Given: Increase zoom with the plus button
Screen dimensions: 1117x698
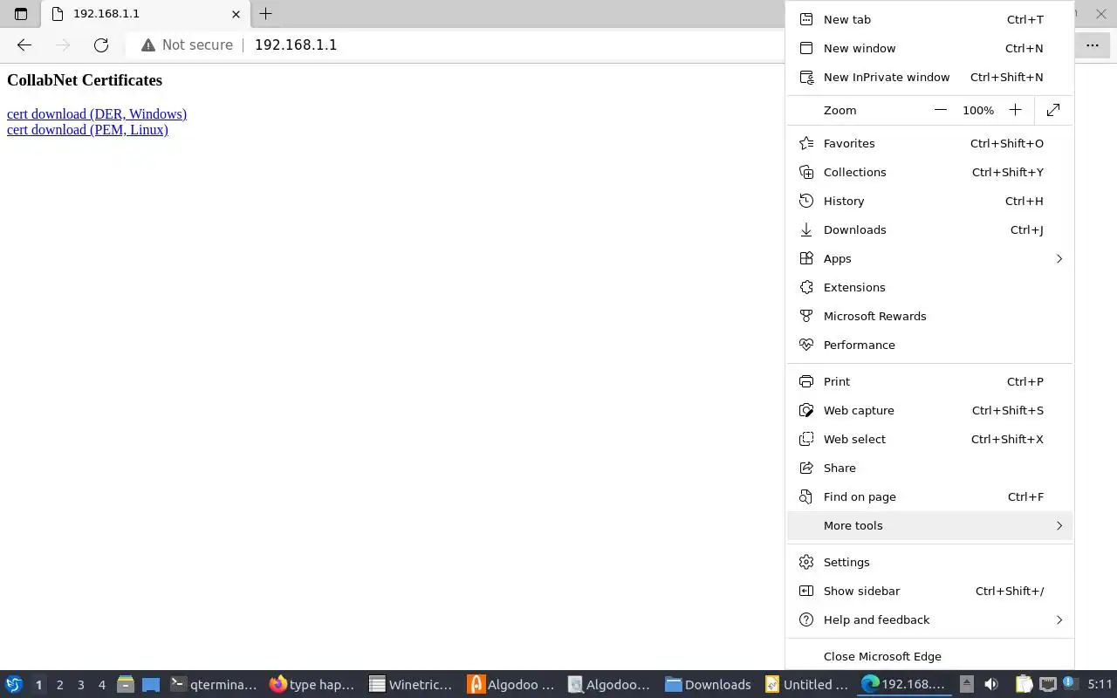Looking at the screenshot, I should tap(1015, 110).
